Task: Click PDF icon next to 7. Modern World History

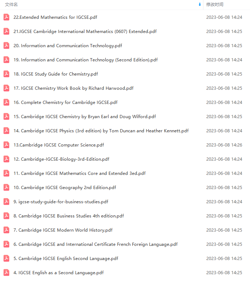Action: [x=6, y=230]
